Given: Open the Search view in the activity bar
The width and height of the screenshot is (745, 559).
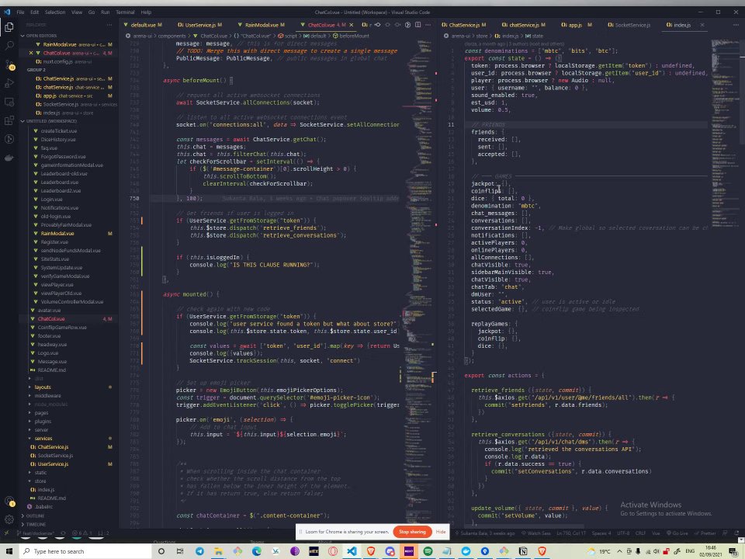Looking at the screenshot, I should [x=9, y=46].
